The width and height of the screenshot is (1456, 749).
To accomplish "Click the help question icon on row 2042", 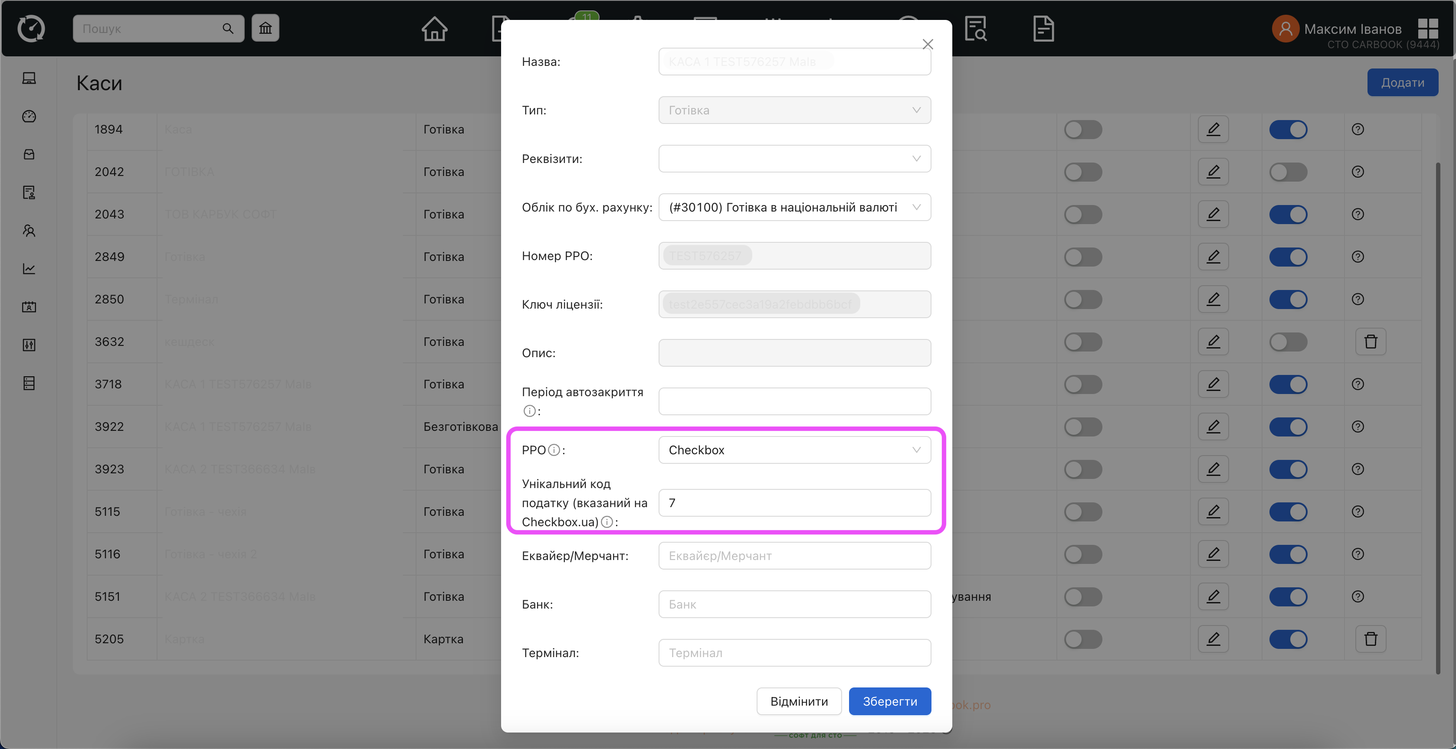I will click(1358, 172).
